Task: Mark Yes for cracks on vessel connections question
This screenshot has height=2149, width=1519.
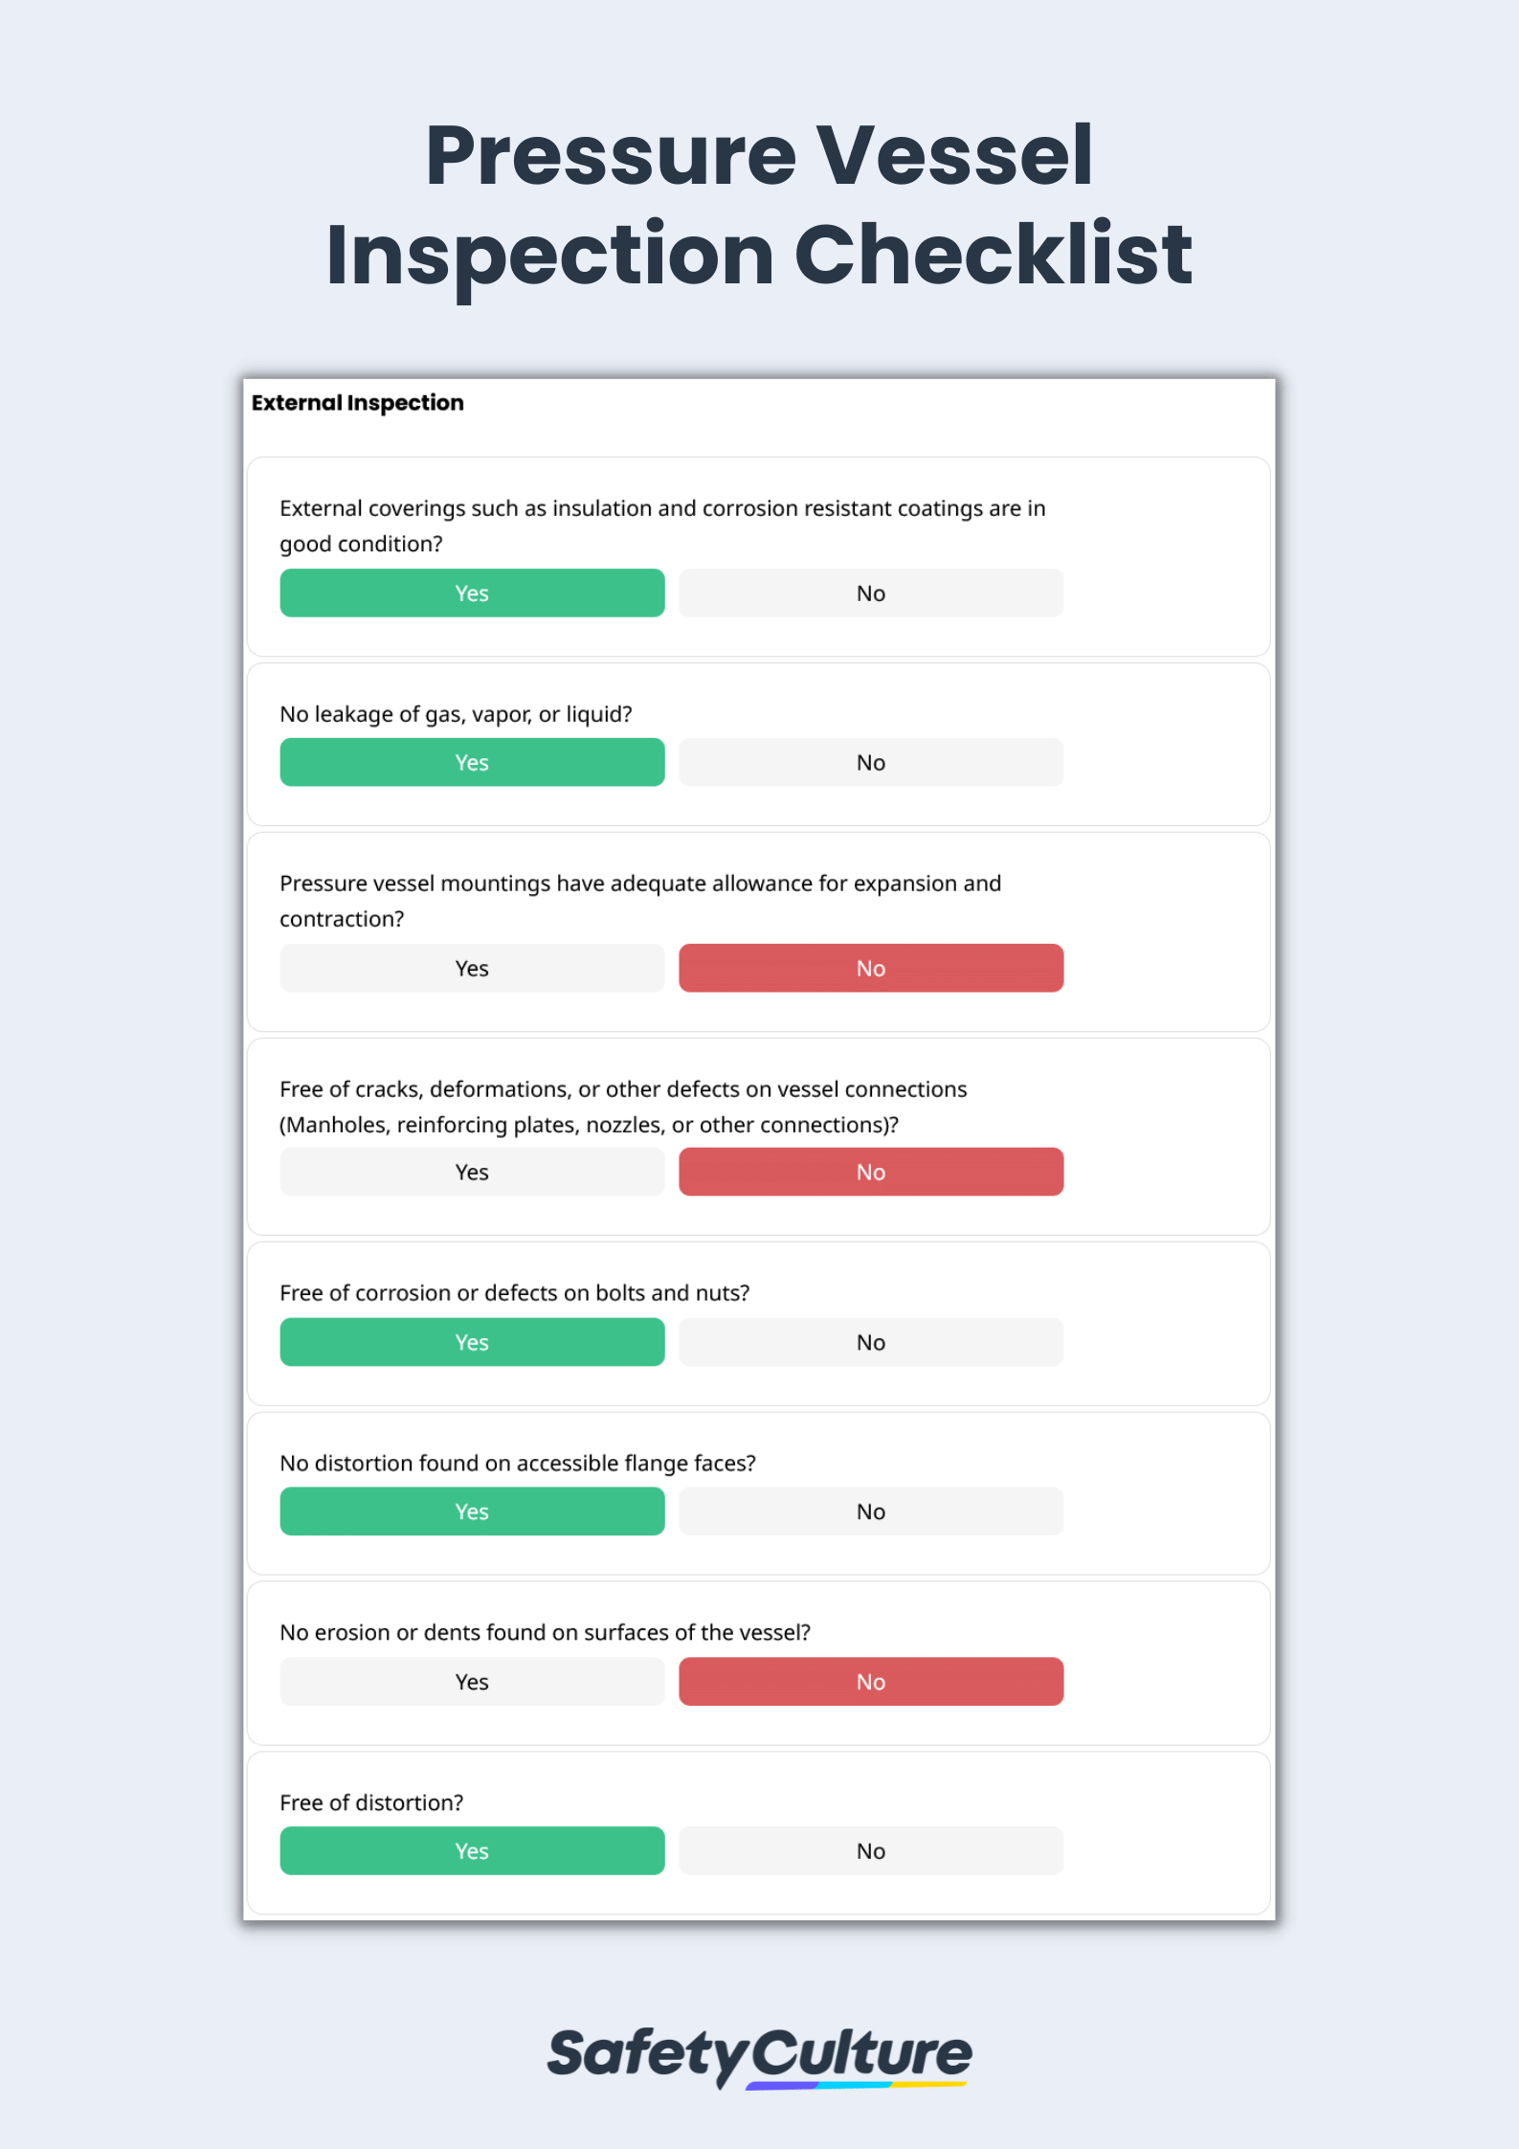Action: click(471, 1172)
